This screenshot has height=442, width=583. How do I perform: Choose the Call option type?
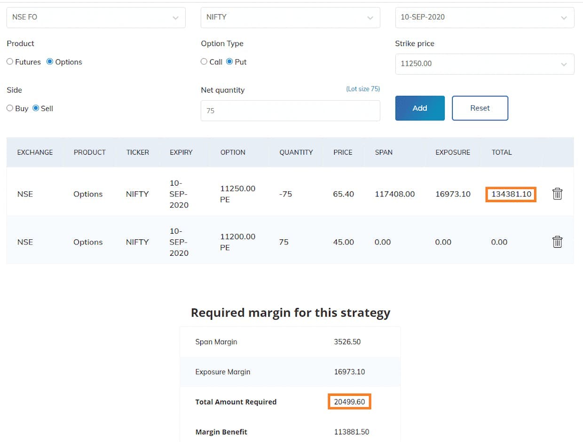tap(204, 62)
